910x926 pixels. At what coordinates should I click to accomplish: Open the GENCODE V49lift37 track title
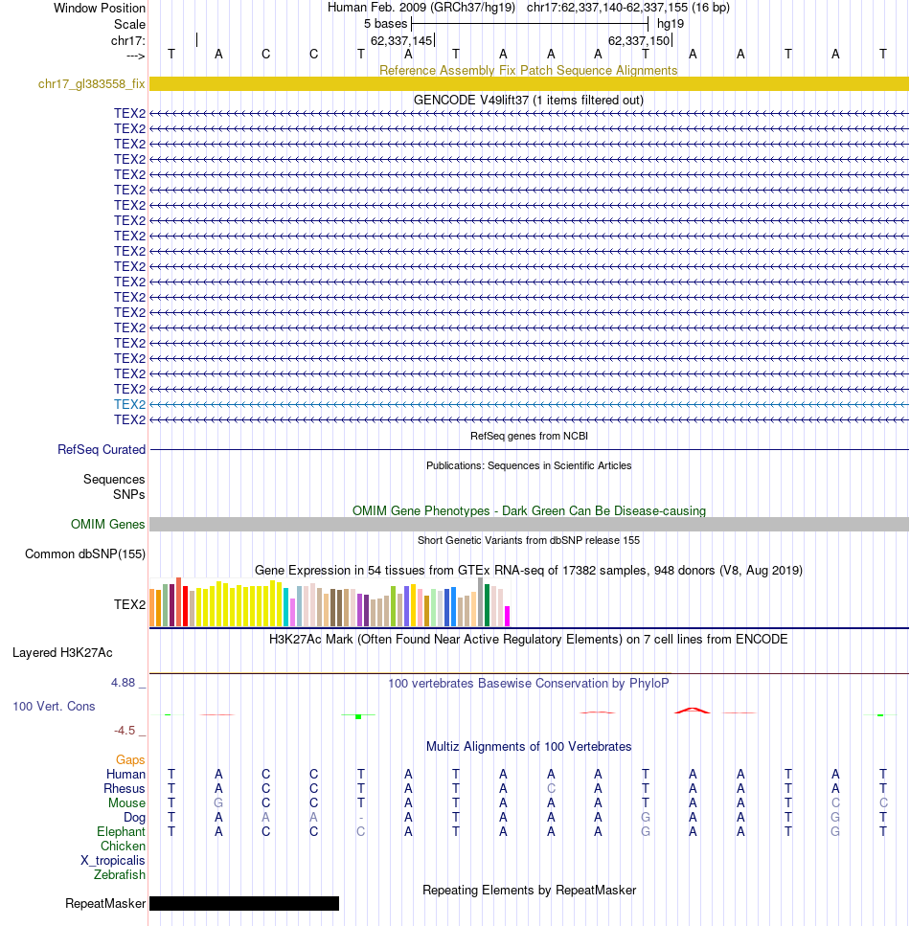pyautogui.click(x=528, y=100)
